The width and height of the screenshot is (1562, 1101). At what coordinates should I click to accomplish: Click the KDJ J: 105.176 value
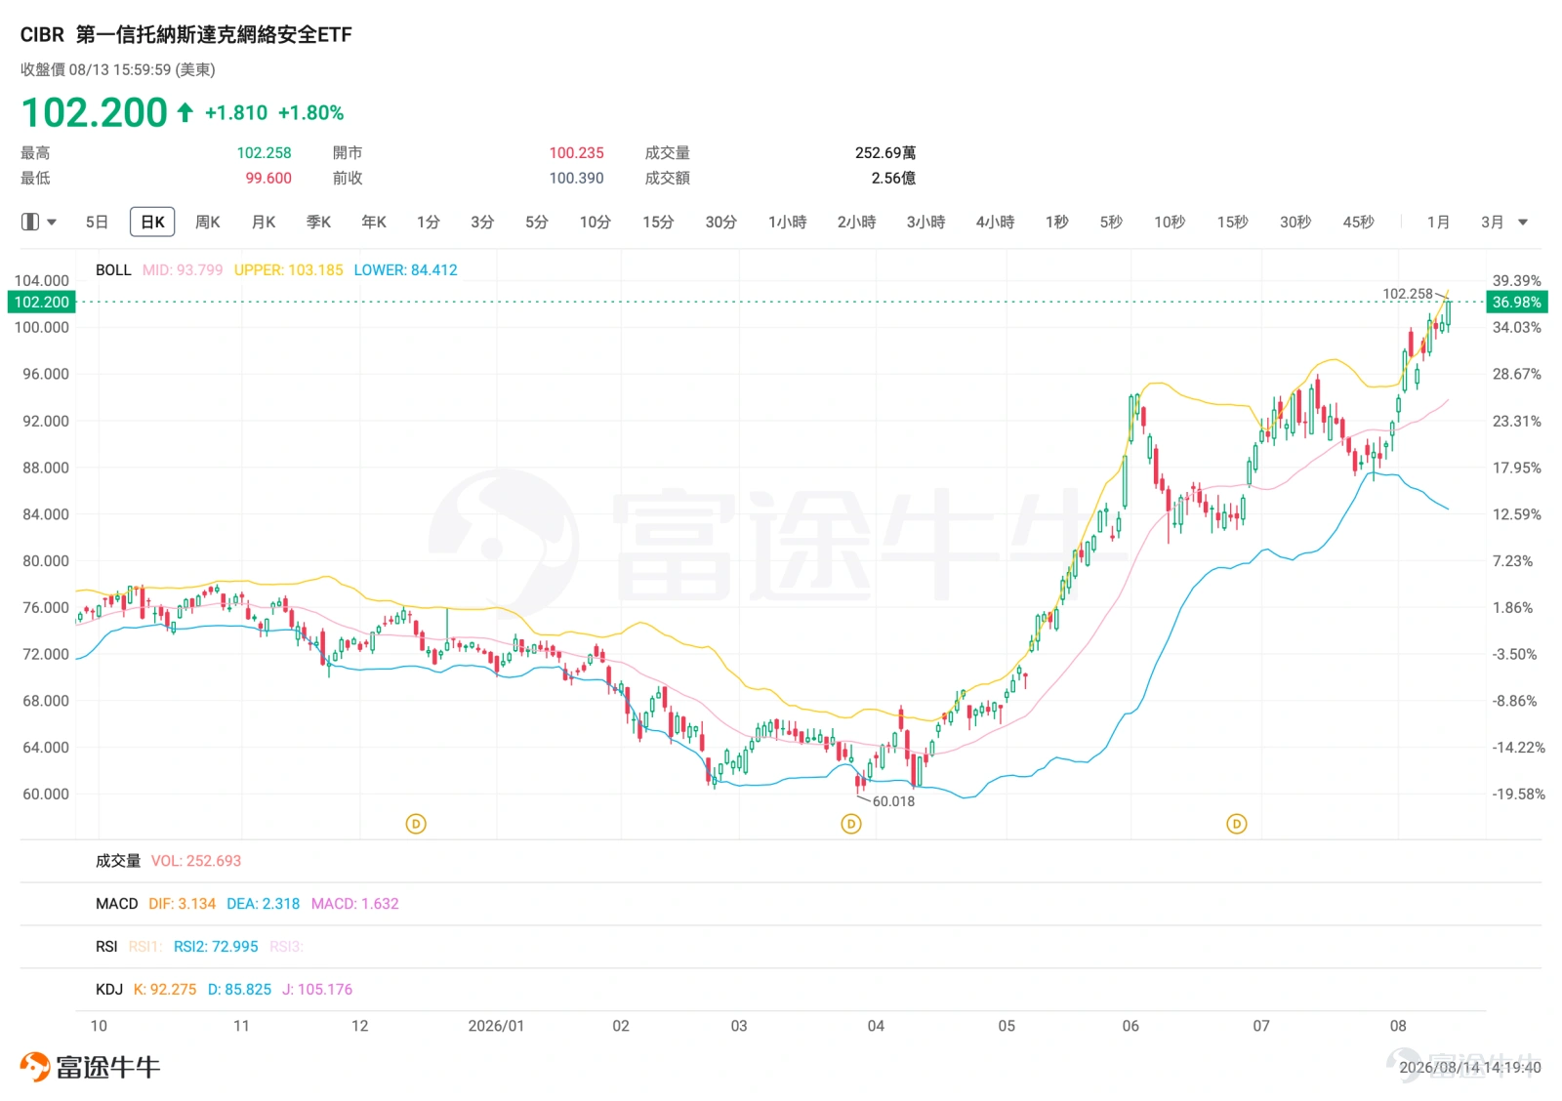click(x=317, y=990)
